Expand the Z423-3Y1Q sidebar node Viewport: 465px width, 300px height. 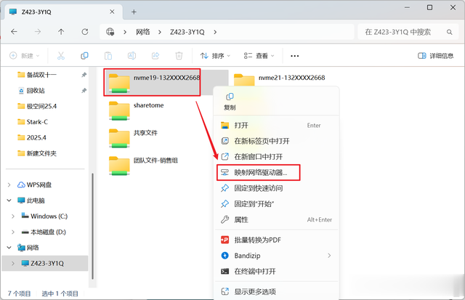click(13, 264)
